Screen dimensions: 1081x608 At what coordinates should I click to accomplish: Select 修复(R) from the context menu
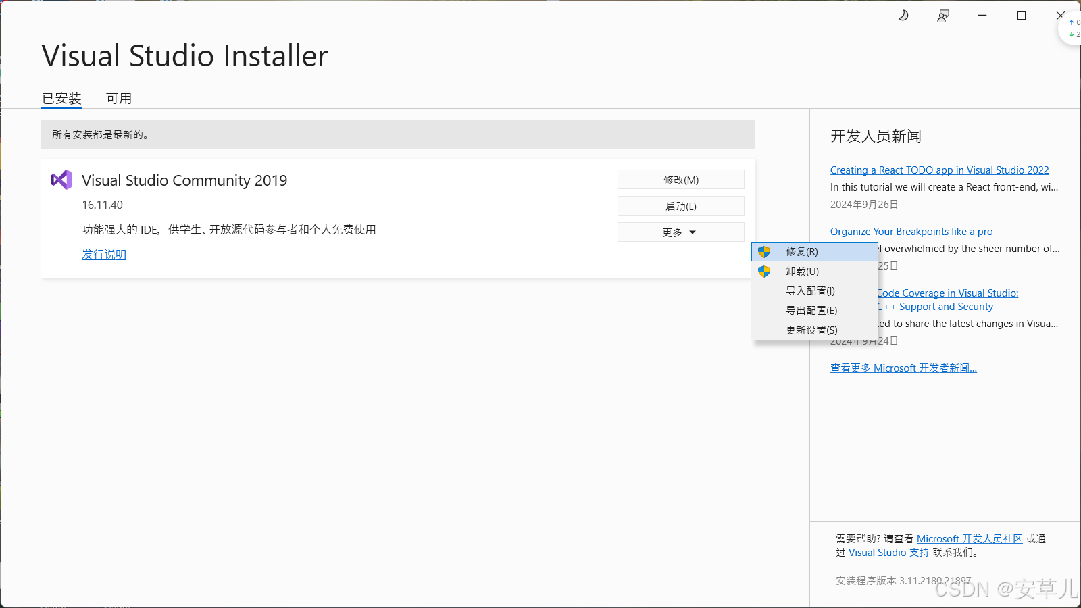point(801,251)
